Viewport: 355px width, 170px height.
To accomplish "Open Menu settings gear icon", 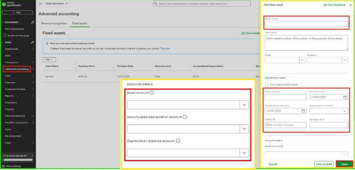I will (x=4, y=166).
